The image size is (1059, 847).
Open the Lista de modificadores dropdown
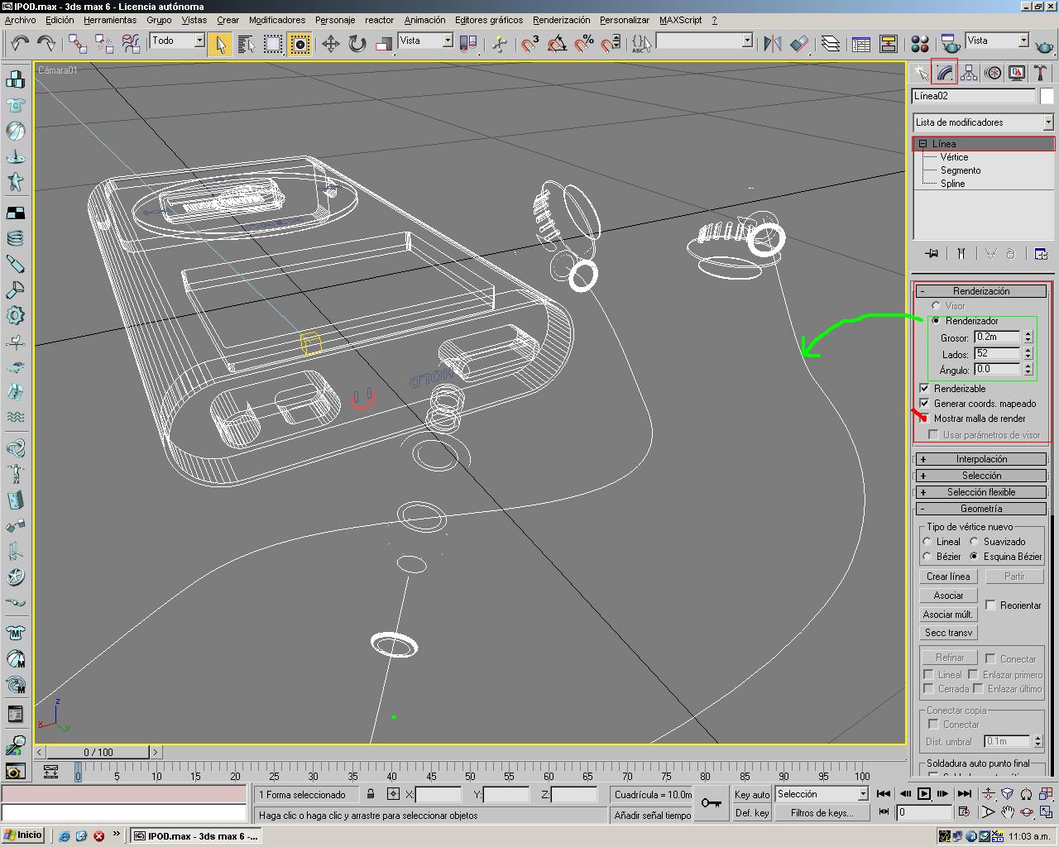(983, 122)
